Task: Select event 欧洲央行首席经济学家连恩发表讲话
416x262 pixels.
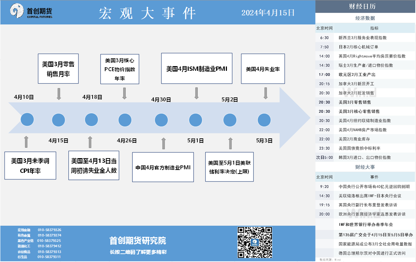Action: [365, 214]
